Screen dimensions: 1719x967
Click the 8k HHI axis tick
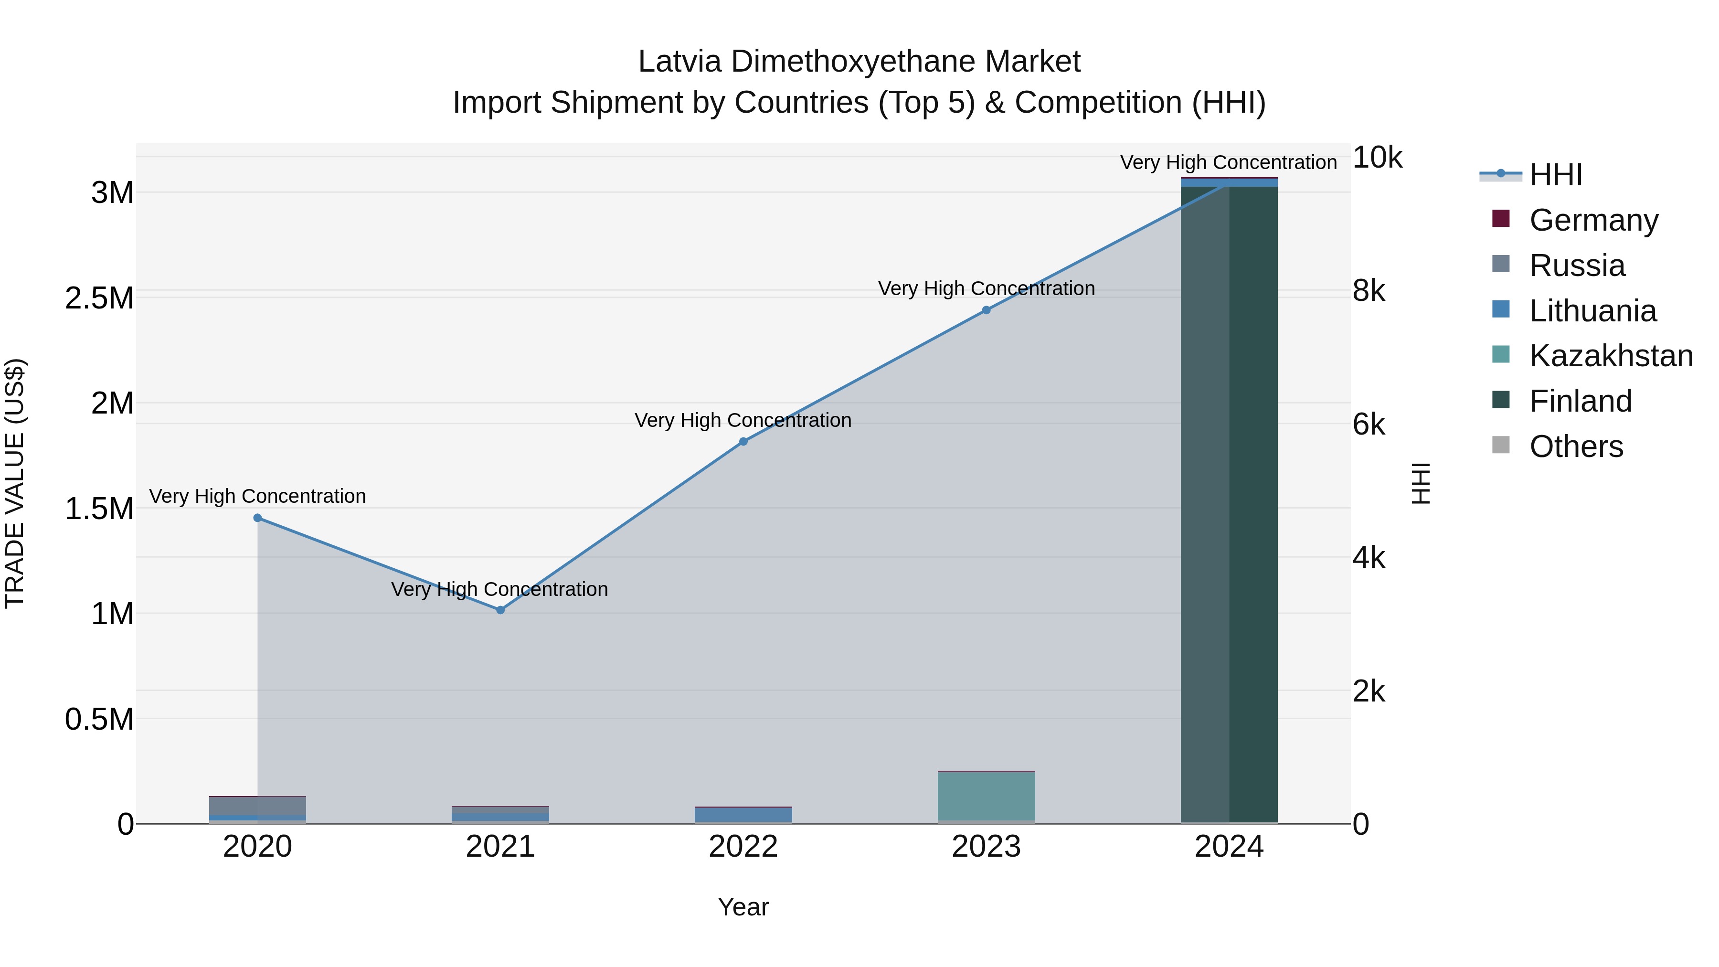click(x=1369, y=291)
